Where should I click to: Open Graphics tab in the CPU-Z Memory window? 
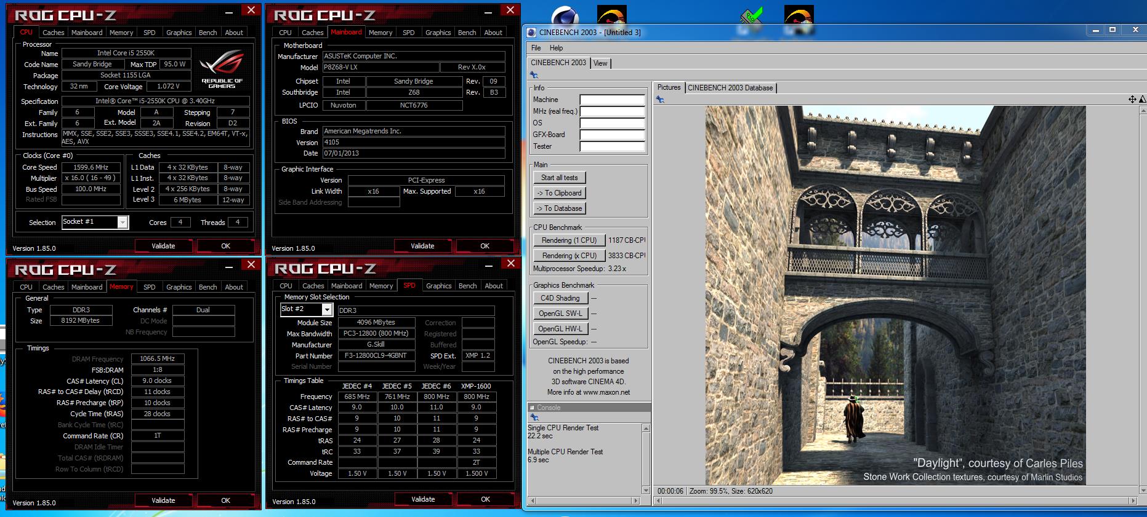179,287
